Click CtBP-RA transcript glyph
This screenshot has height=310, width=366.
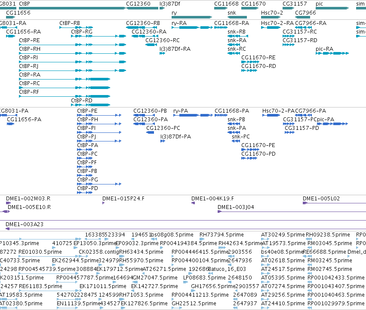(65, 79)
